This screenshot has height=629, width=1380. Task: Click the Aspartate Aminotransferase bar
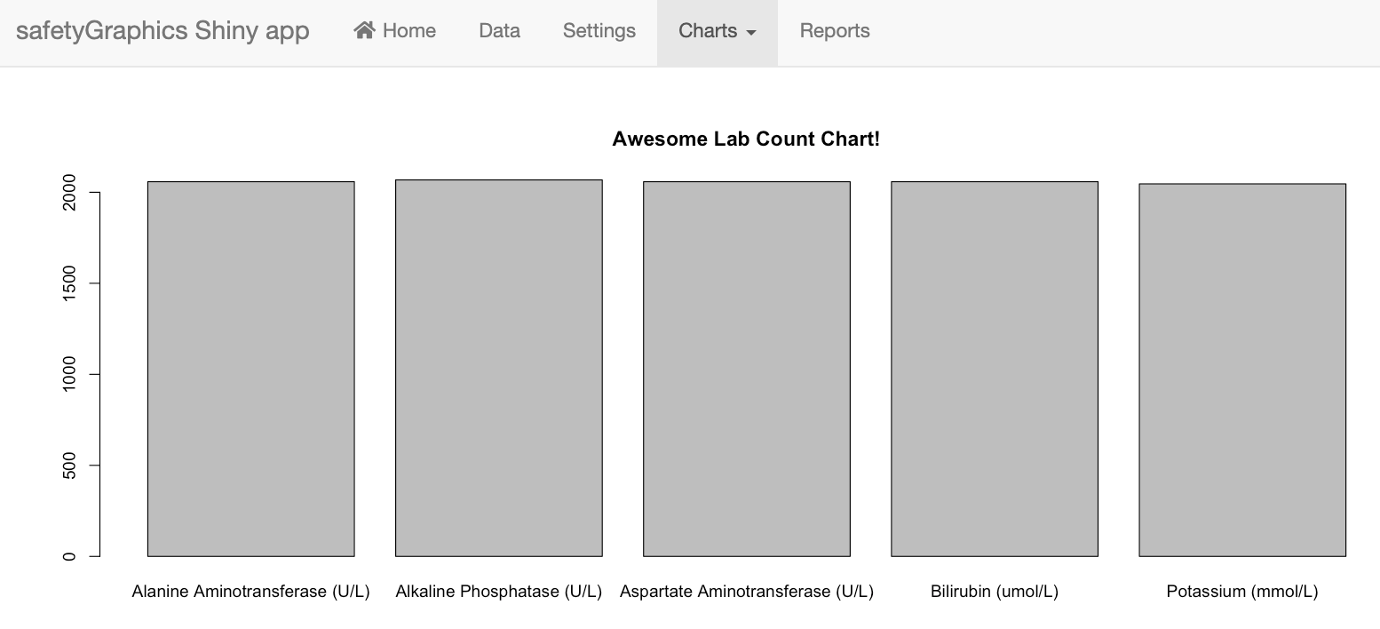coord(746,368)
